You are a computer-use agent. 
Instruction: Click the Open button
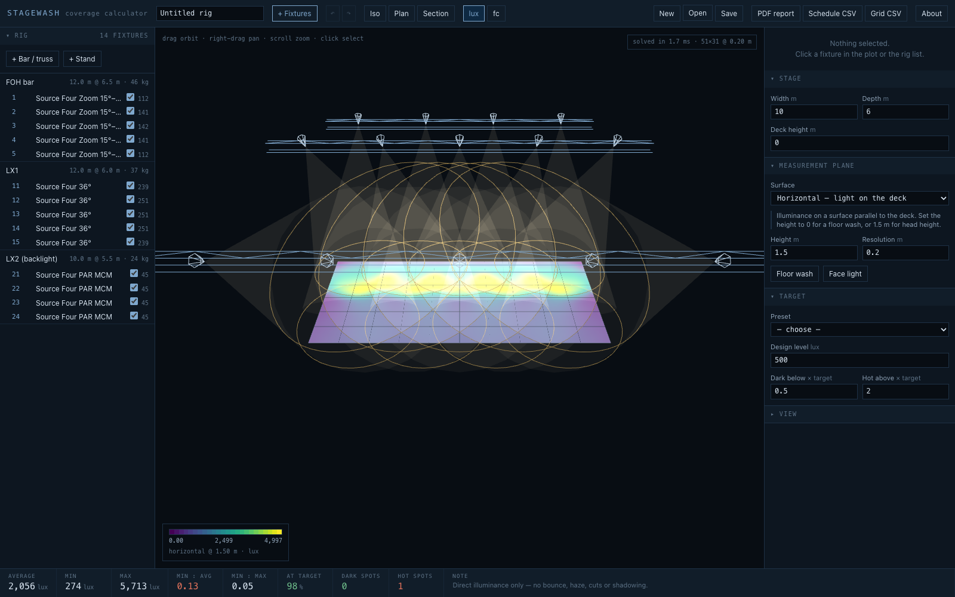tap(697, 13)
